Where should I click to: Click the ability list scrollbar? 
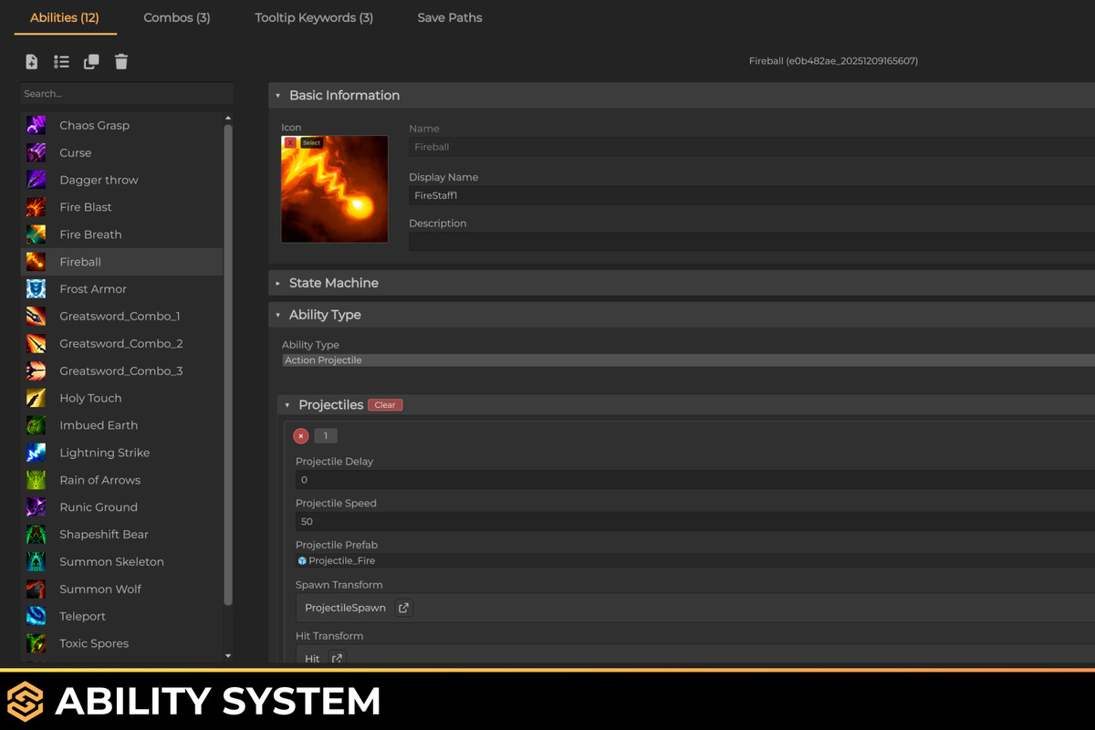click(229, 365)
